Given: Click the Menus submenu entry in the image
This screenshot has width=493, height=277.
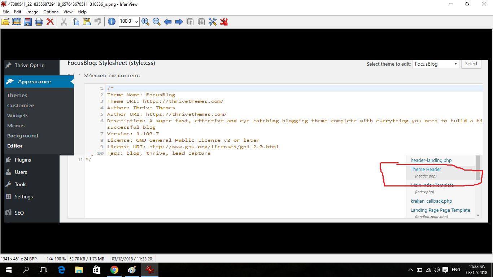Looking at the screenshot, I should [16, 126].
